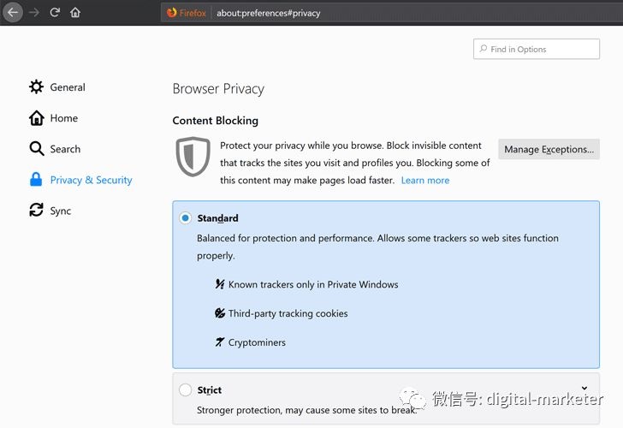Image resolution: width=623 pixels, height=428 pixels.
Task: Click the forward navigation arrow
Action: (34, 13)
